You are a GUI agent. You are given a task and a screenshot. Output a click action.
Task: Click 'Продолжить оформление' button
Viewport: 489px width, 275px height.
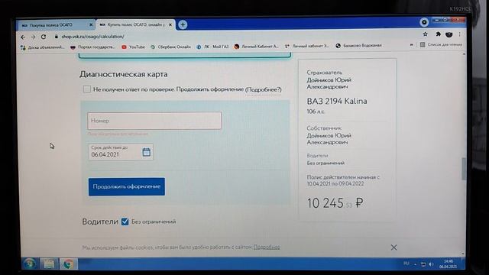point(127,186)
